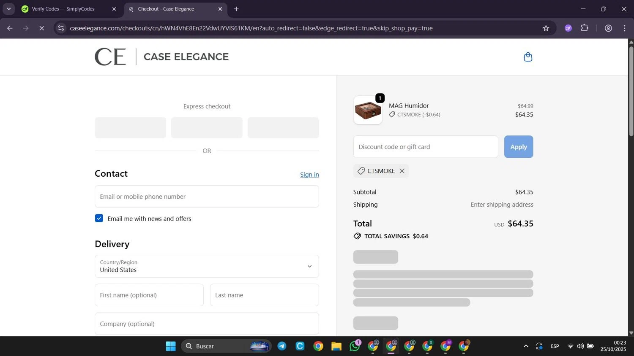Show hidden system tray icons
The height and width of the screenshot is (356, 634).
pos(526,346)
